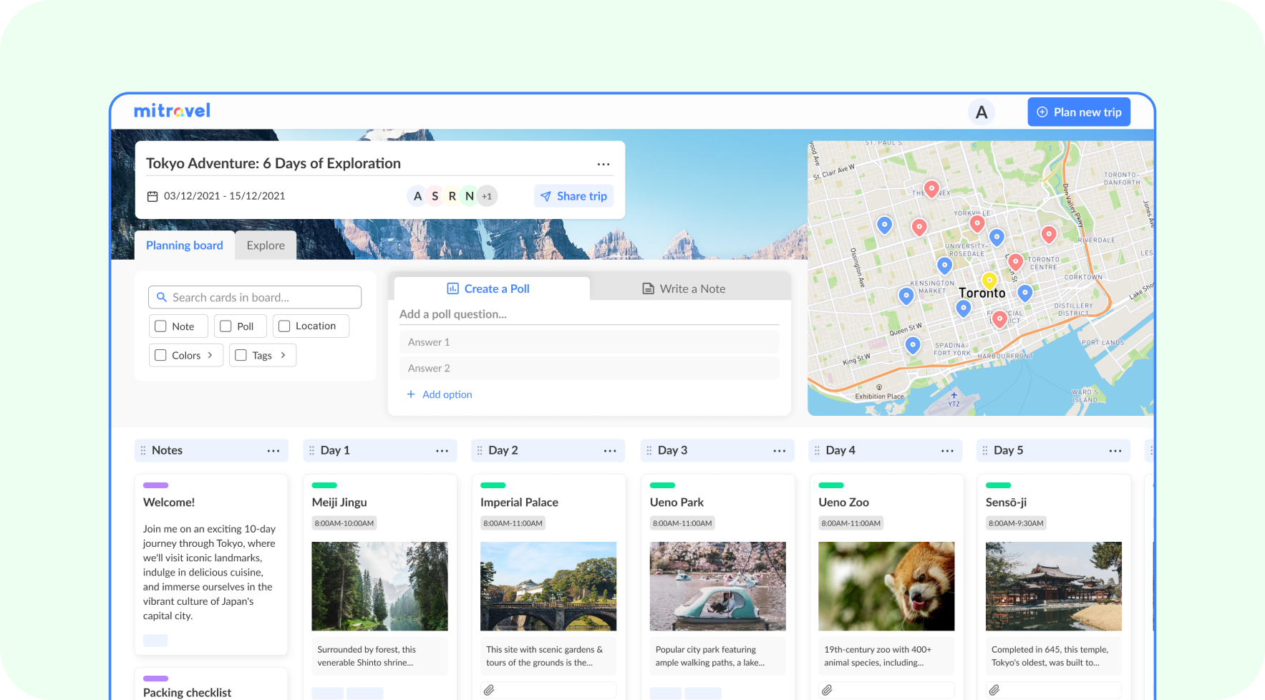Enable the Poll filter checkbox
1265x700 pixels.
226,326
